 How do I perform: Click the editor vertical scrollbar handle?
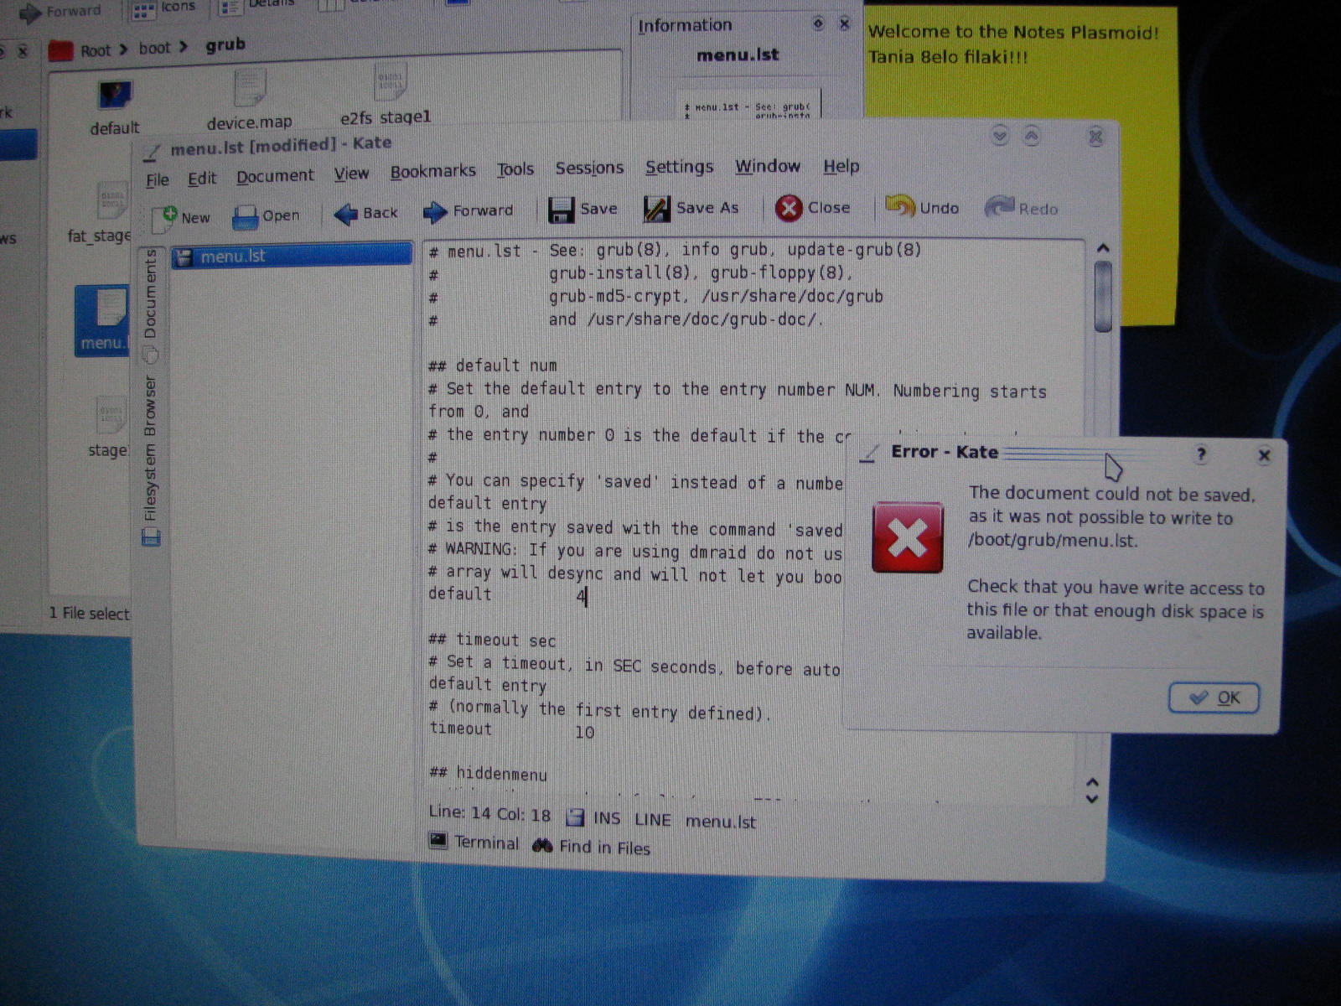point(1103,296)
